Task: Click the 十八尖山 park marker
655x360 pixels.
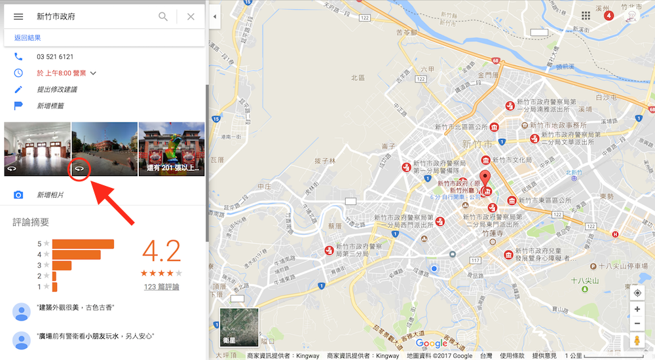Action: [x=585, y=289]
